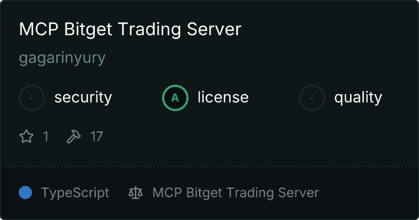419x220 pixels.
Task: Click the star count number 1
Action: coord(46,136)
